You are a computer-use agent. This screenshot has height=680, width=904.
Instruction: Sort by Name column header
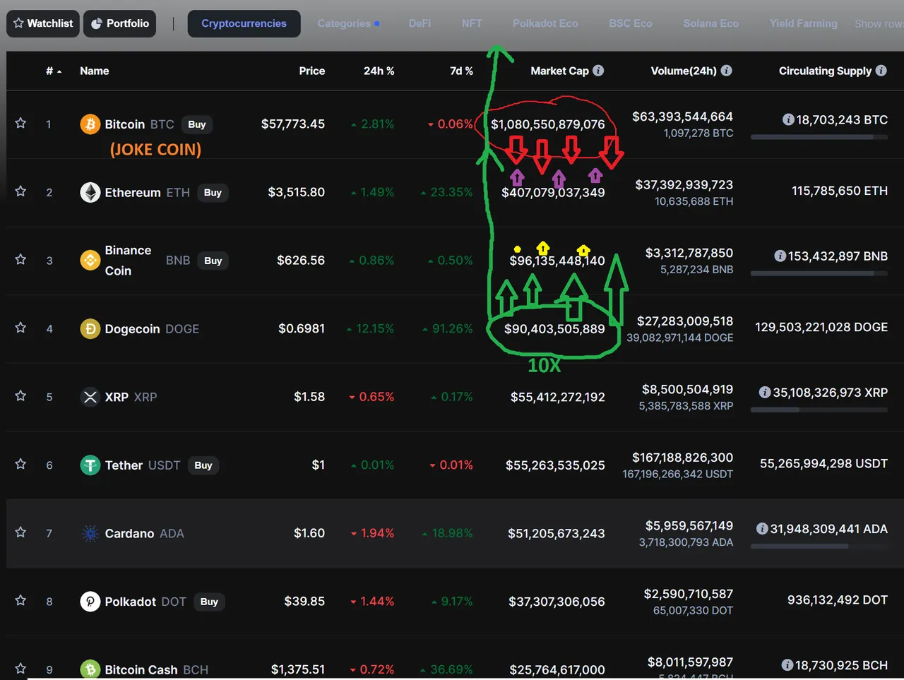click(94, 71)
